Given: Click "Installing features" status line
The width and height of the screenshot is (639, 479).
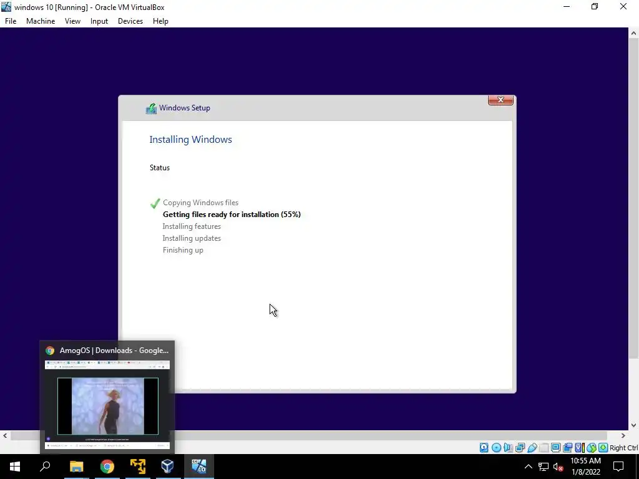Looking at the screenshot, I should click(x=192, y=226).
